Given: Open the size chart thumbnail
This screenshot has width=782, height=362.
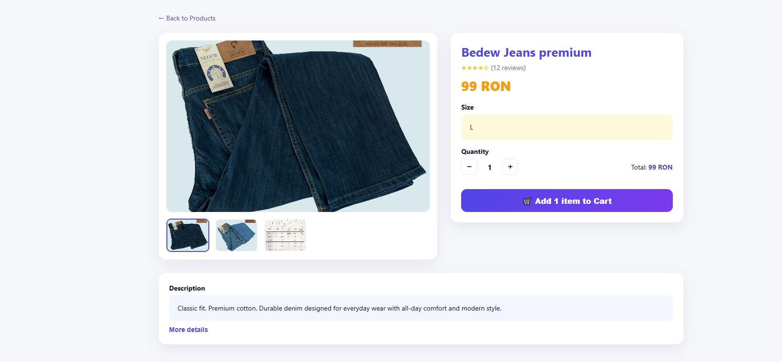Looking at the screenshot, I should (x=285, y=235).
